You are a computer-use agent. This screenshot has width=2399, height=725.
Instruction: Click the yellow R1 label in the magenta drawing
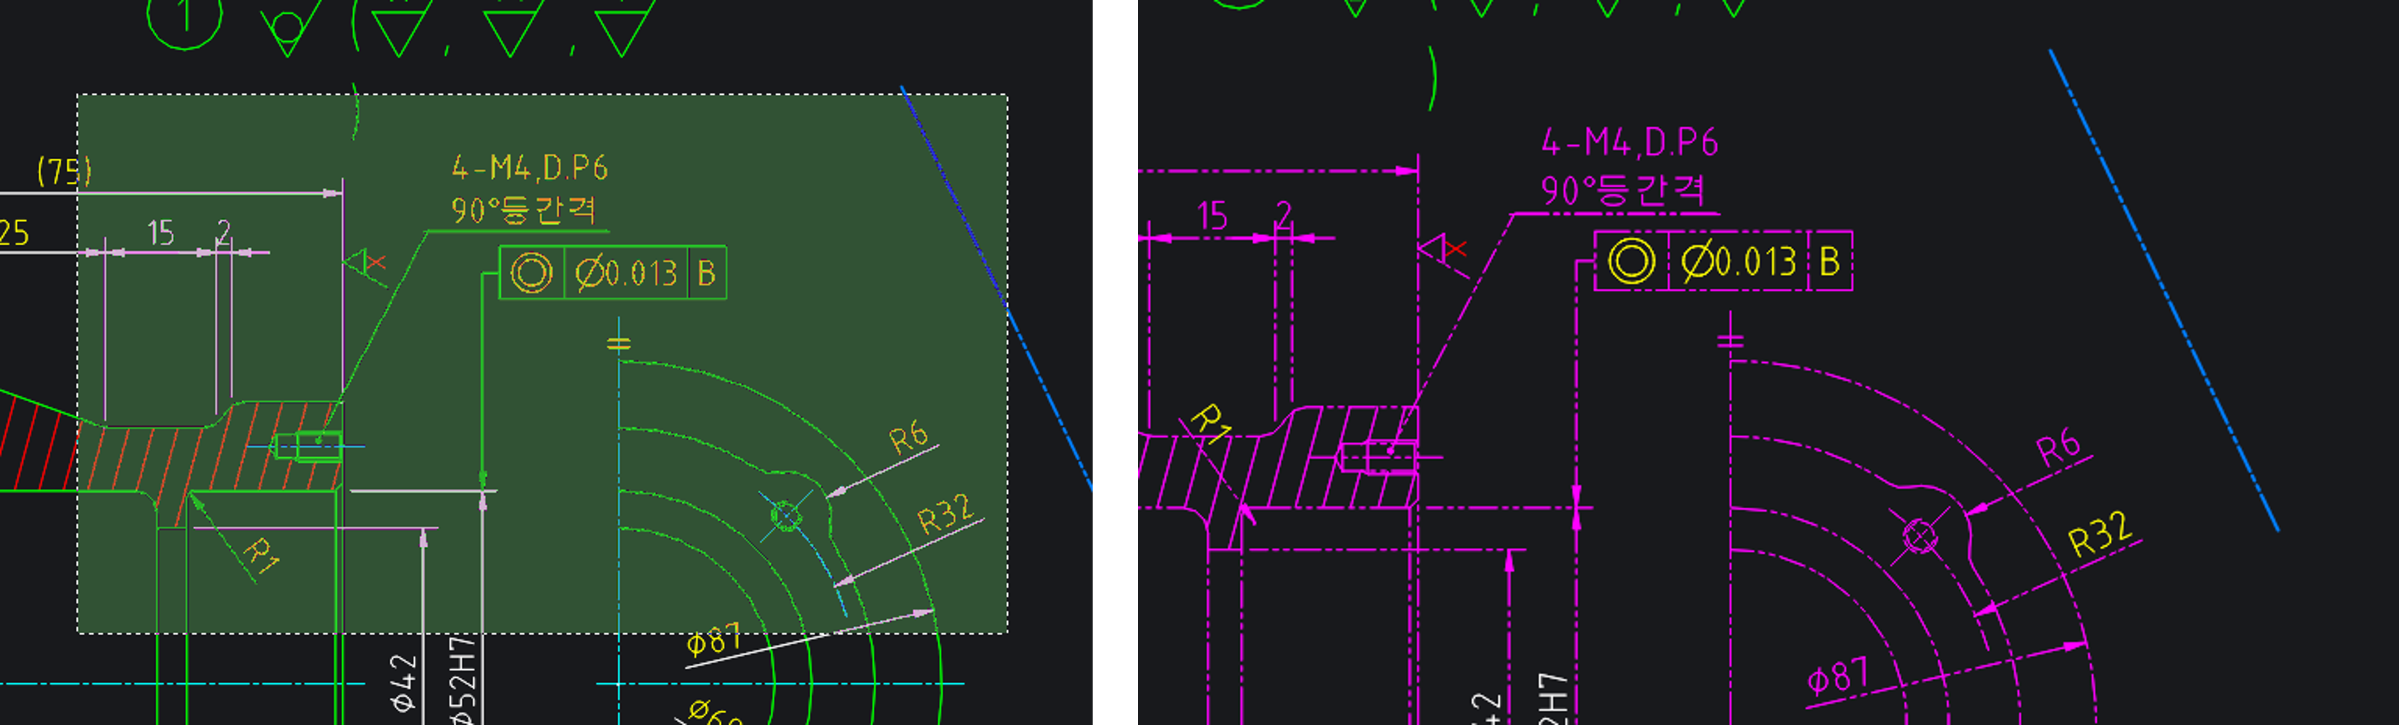pos(1212,424)
